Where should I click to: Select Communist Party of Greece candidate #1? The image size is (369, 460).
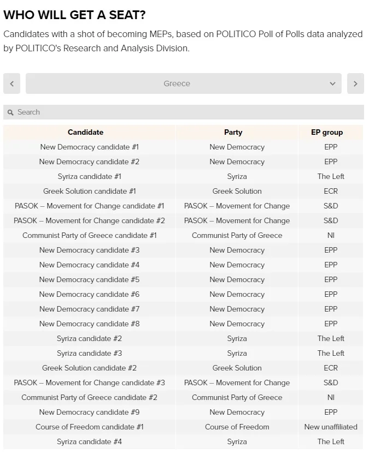point(89,235)
